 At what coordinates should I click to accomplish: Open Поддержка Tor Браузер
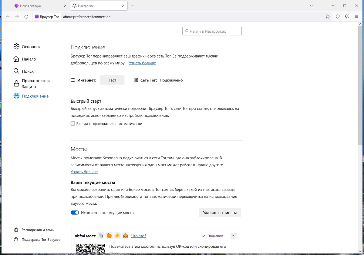coord(37,240)
